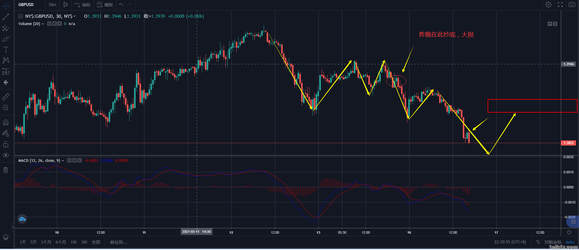Screen dimensions: 579x250
Task: Expand the NY$:GBPUSD legend dropdown arrow
Action: pos(75,16)
